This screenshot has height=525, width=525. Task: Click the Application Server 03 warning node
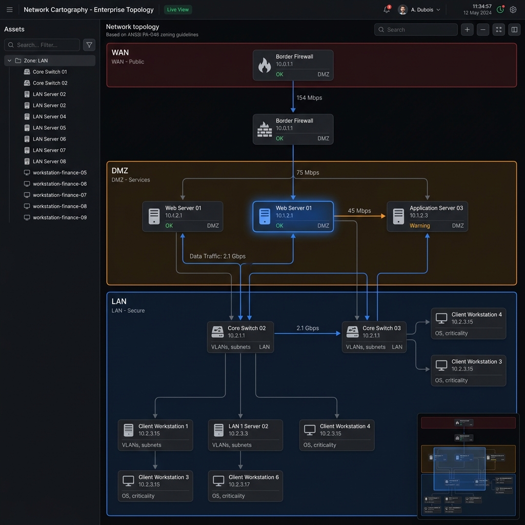[x=427, y=216]
